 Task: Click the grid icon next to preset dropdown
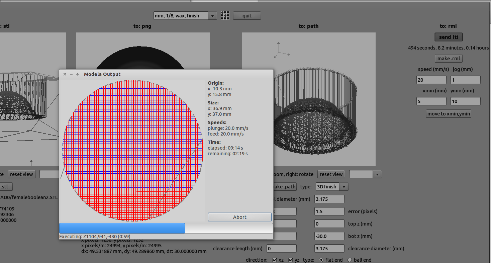[x=225, y=15]
